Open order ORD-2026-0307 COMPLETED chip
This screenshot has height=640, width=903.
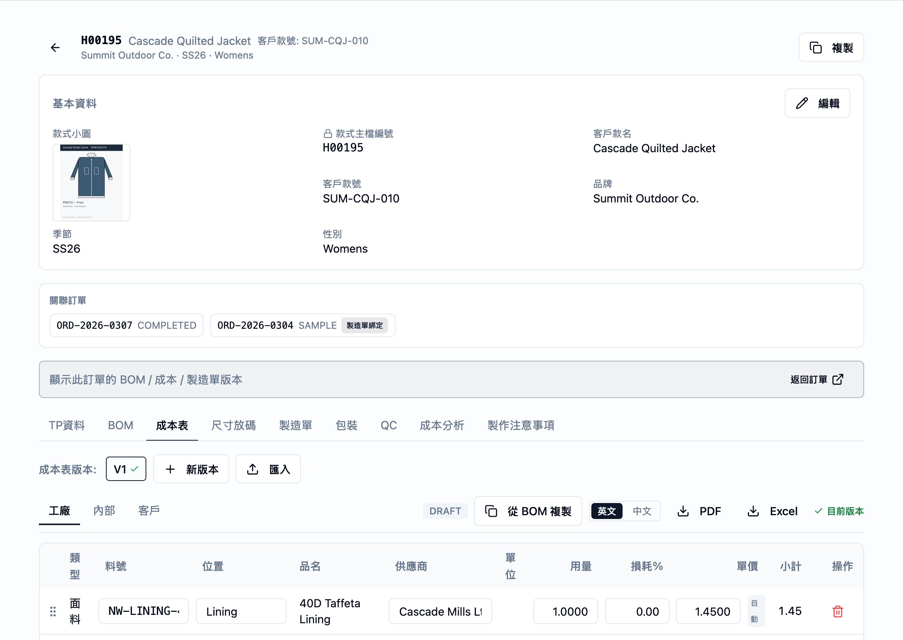pyautogui.click(x=126, y=326)
